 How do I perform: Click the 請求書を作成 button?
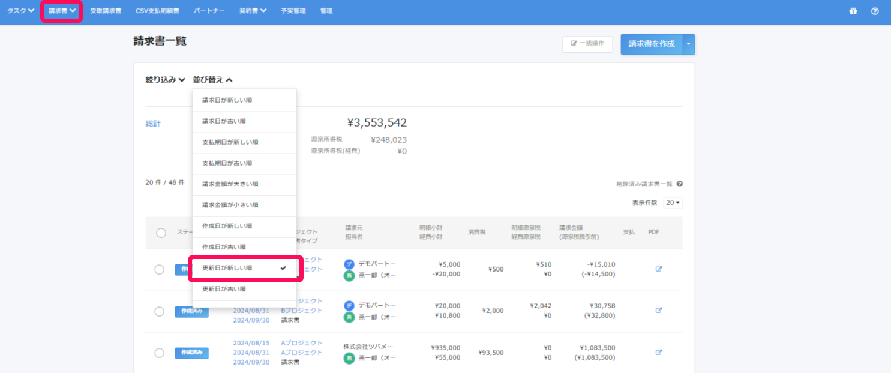pyautogui.click(x=652, y=44)
